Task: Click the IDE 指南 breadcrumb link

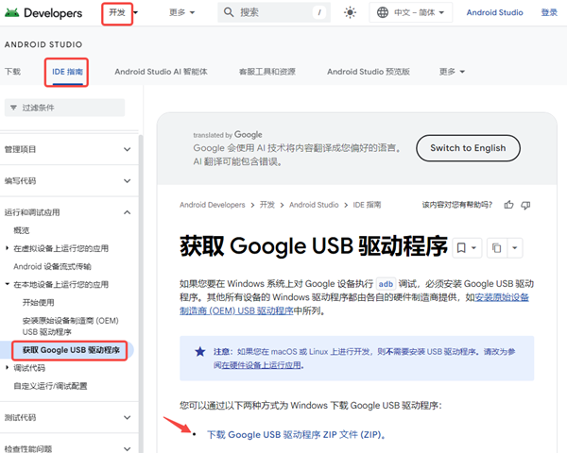Action: [367, 205]
